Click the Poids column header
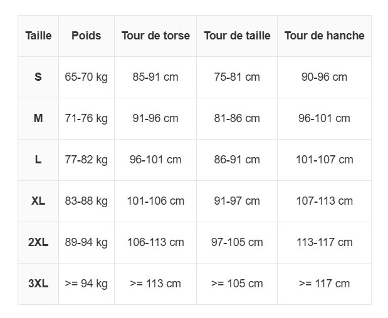Viewport: 388px width, 318px height. click(87, 36)
